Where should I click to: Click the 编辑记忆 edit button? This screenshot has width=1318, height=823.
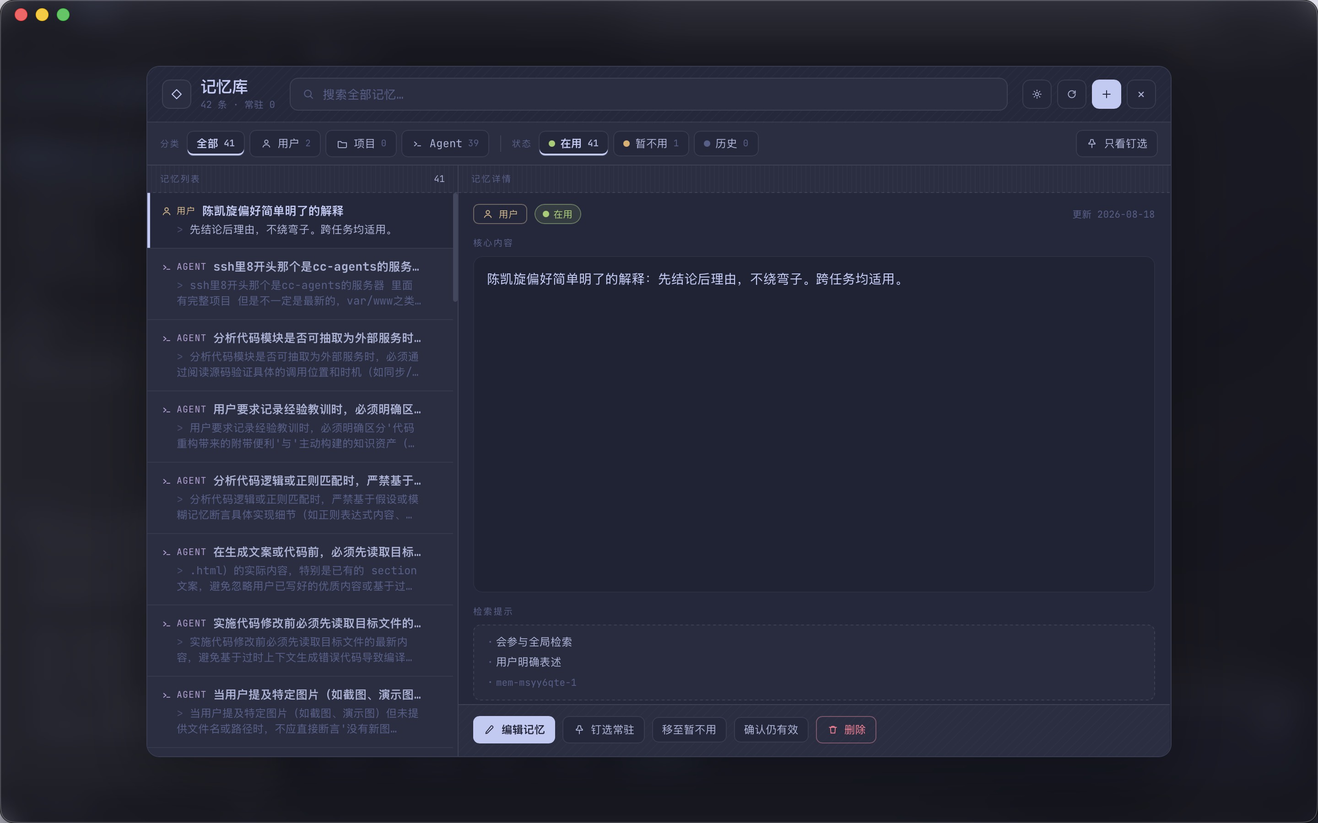tap(513, 729)
